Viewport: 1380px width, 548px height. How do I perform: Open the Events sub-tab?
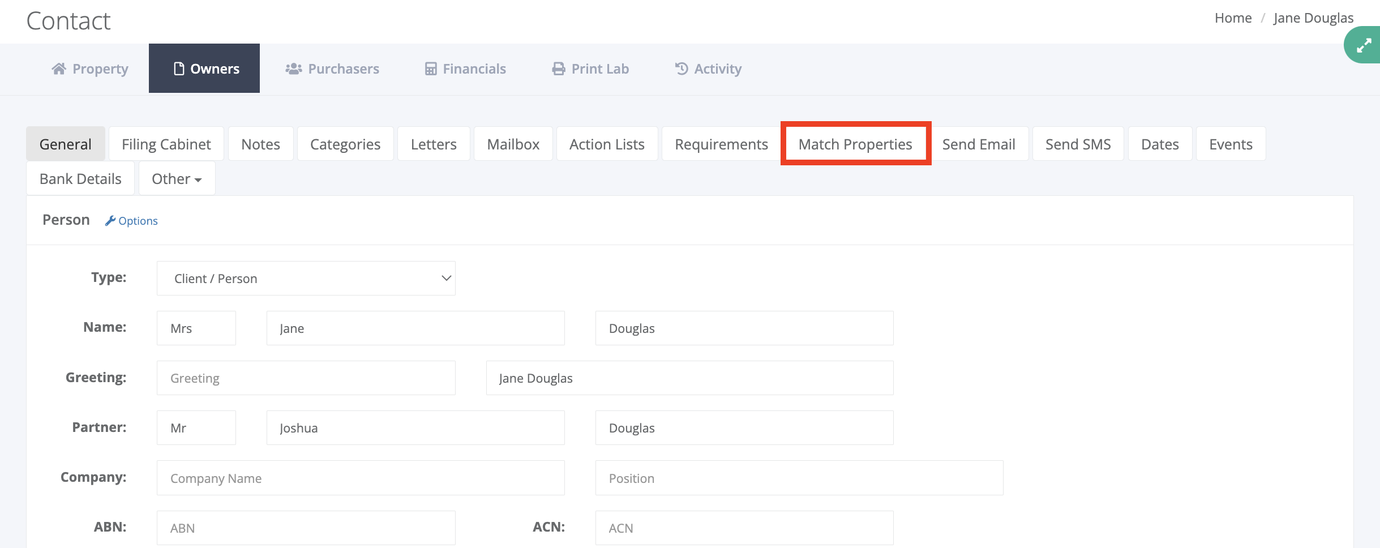(x=1231, y=144)
